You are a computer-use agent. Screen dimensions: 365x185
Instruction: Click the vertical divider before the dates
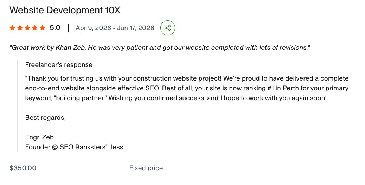tap(68, 28)
